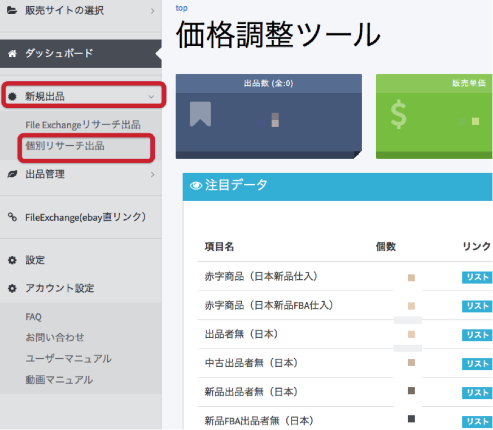Click the leaf icon beside 出品管理
The width and height of the screenshot is (493, 430).
(x=12, y=175)
